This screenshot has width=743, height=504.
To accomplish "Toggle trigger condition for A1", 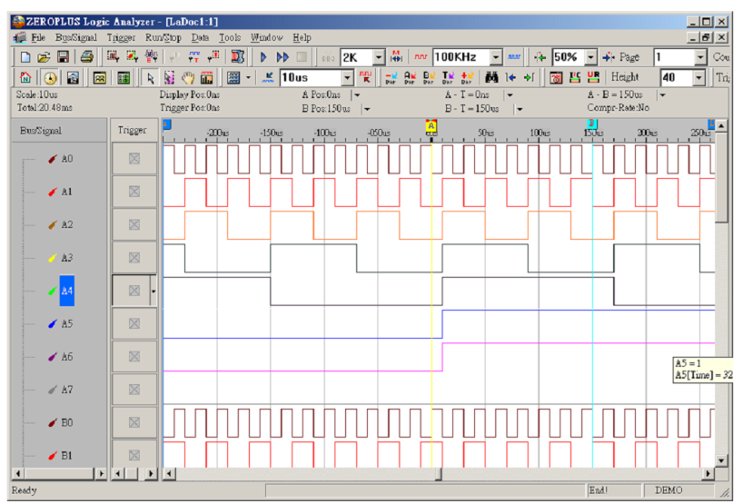I will click(134, 192).
